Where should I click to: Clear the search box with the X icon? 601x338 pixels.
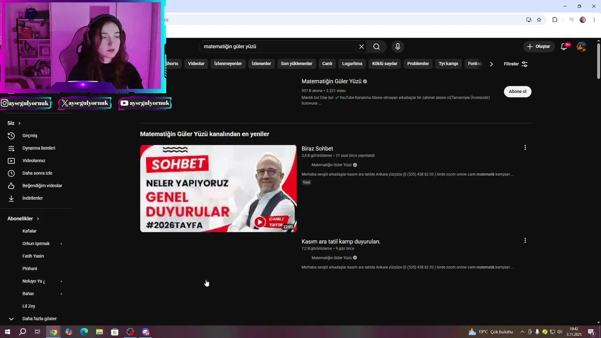(362, 46)
